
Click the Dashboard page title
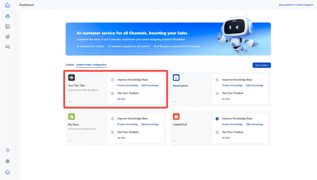[27, 5]
